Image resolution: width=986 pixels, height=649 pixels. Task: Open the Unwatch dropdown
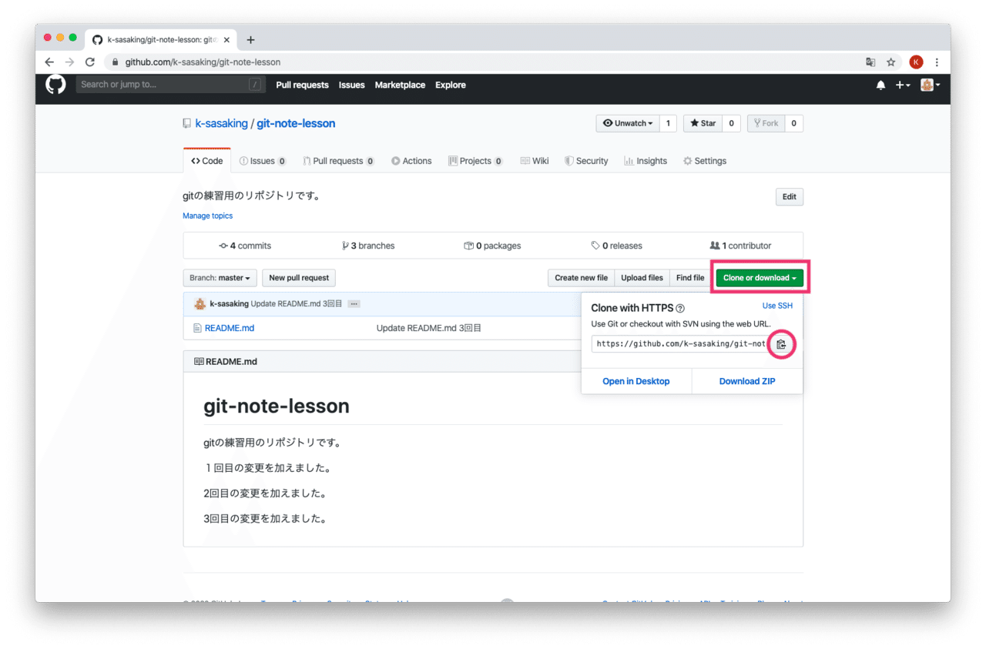pyautogui.click(x=628, y=123)
